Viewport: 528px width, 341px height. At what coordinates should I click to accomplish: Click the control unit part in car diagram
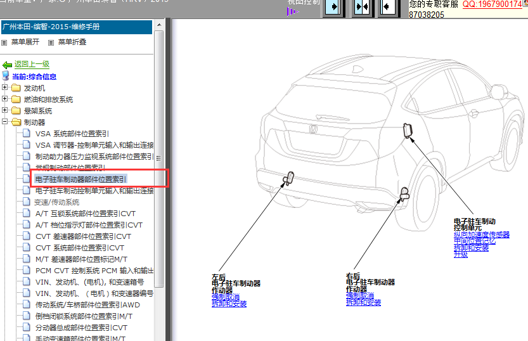[408, 131]
